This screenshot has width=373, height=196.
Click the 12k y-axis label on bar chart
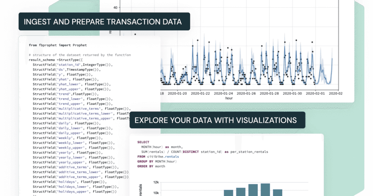(156, 183)
